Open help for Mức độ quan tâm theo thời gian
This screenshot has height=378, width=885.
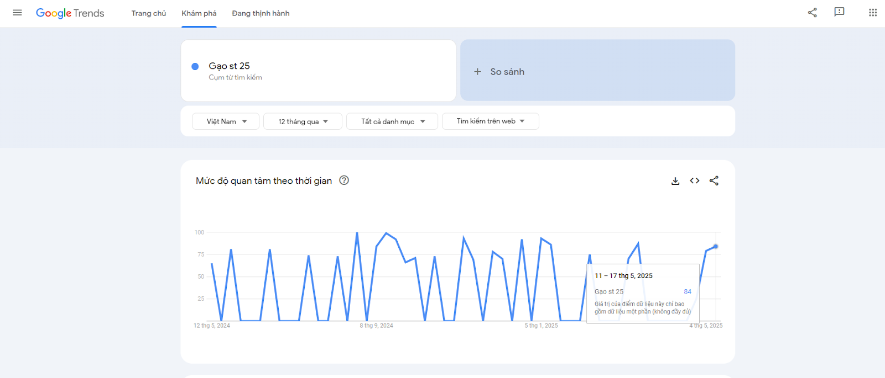pyautogui.click(x=344, y=180)
